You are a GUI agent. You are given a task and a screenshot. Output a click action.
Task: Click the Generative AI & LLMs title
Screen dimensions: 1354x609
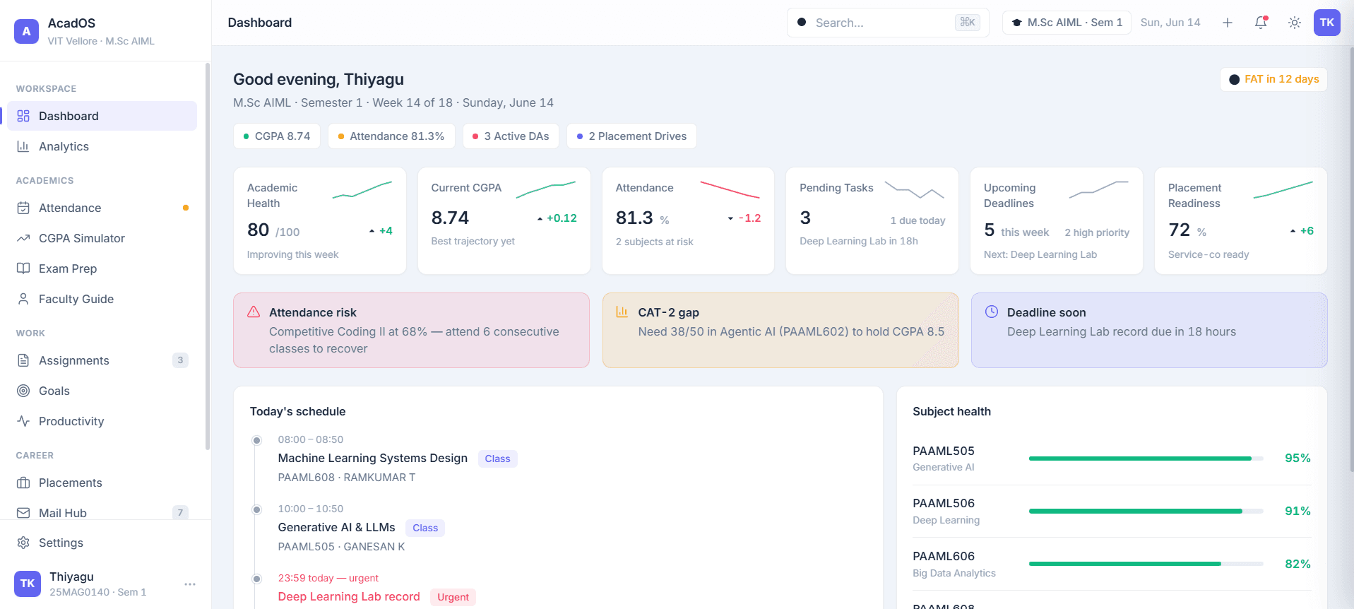[x=336, y=527]
